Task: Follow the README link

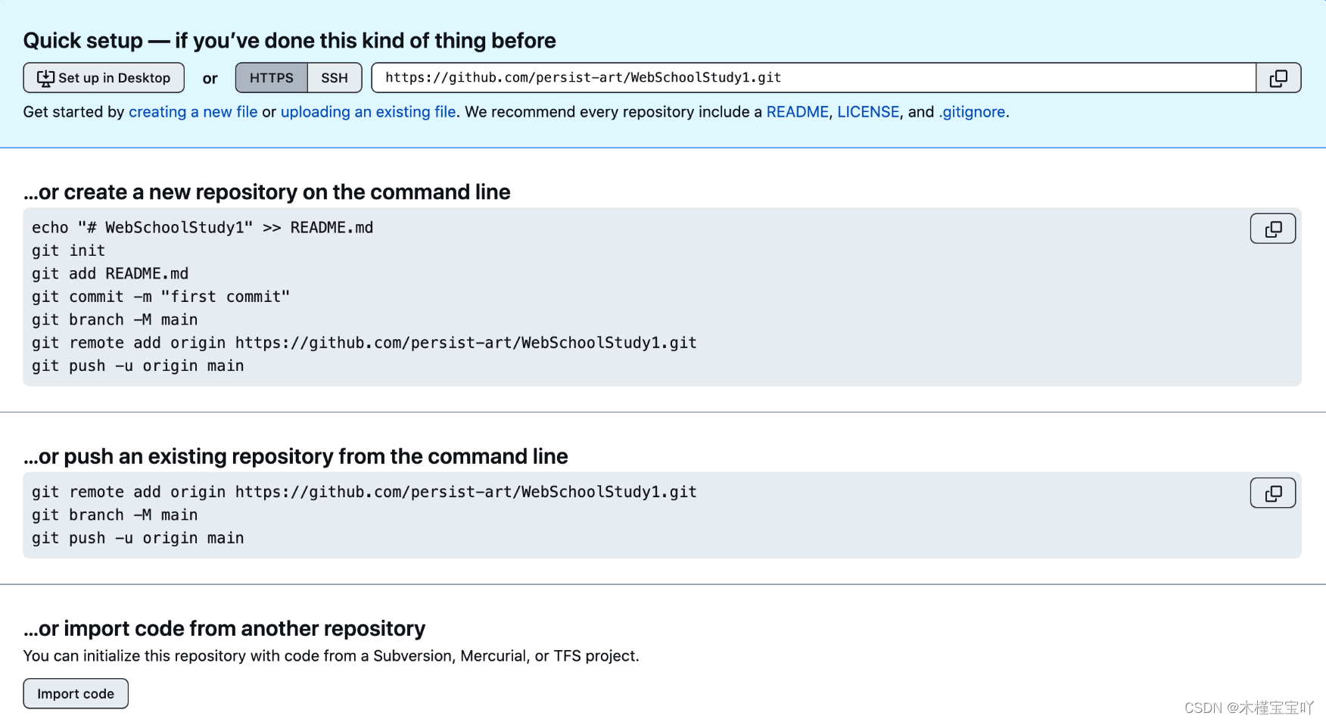Action: (798, 112)
